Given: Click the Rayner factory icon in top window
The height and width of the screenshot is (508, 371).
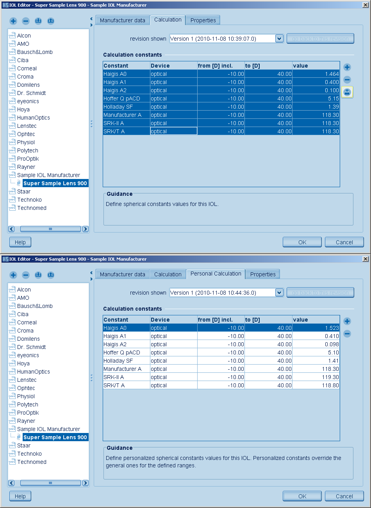Looking at the screenshot, I should tap(12, 167).
